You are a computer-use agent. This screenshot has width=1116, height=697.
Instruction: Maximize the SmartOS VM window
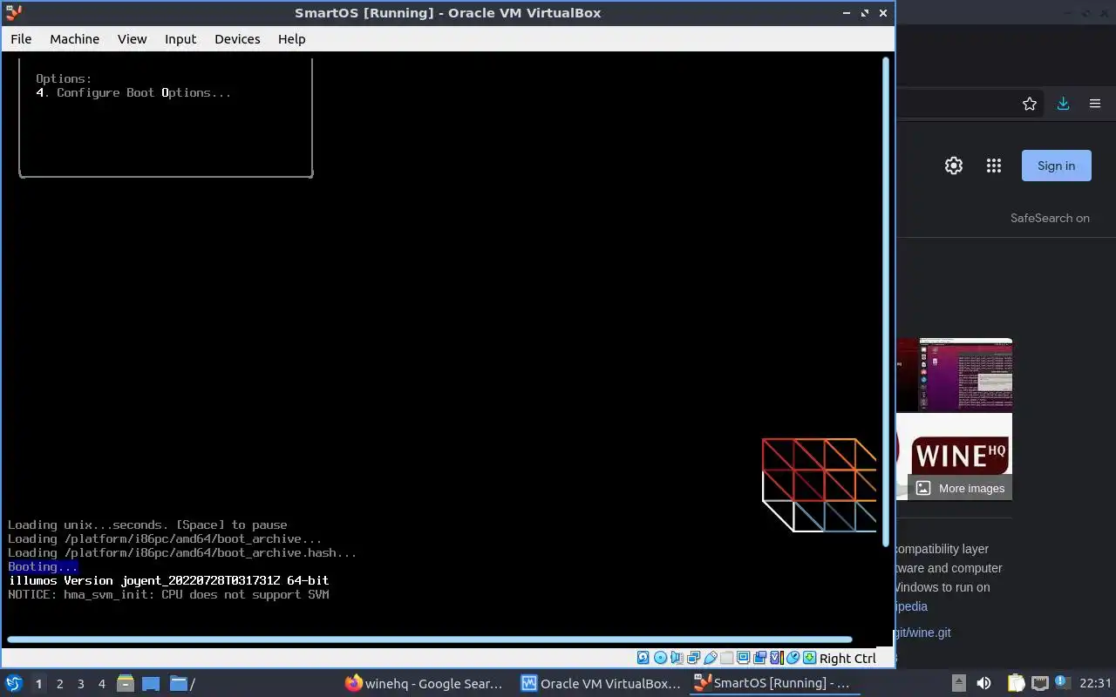pyautogui.click(x=865, y=13)
